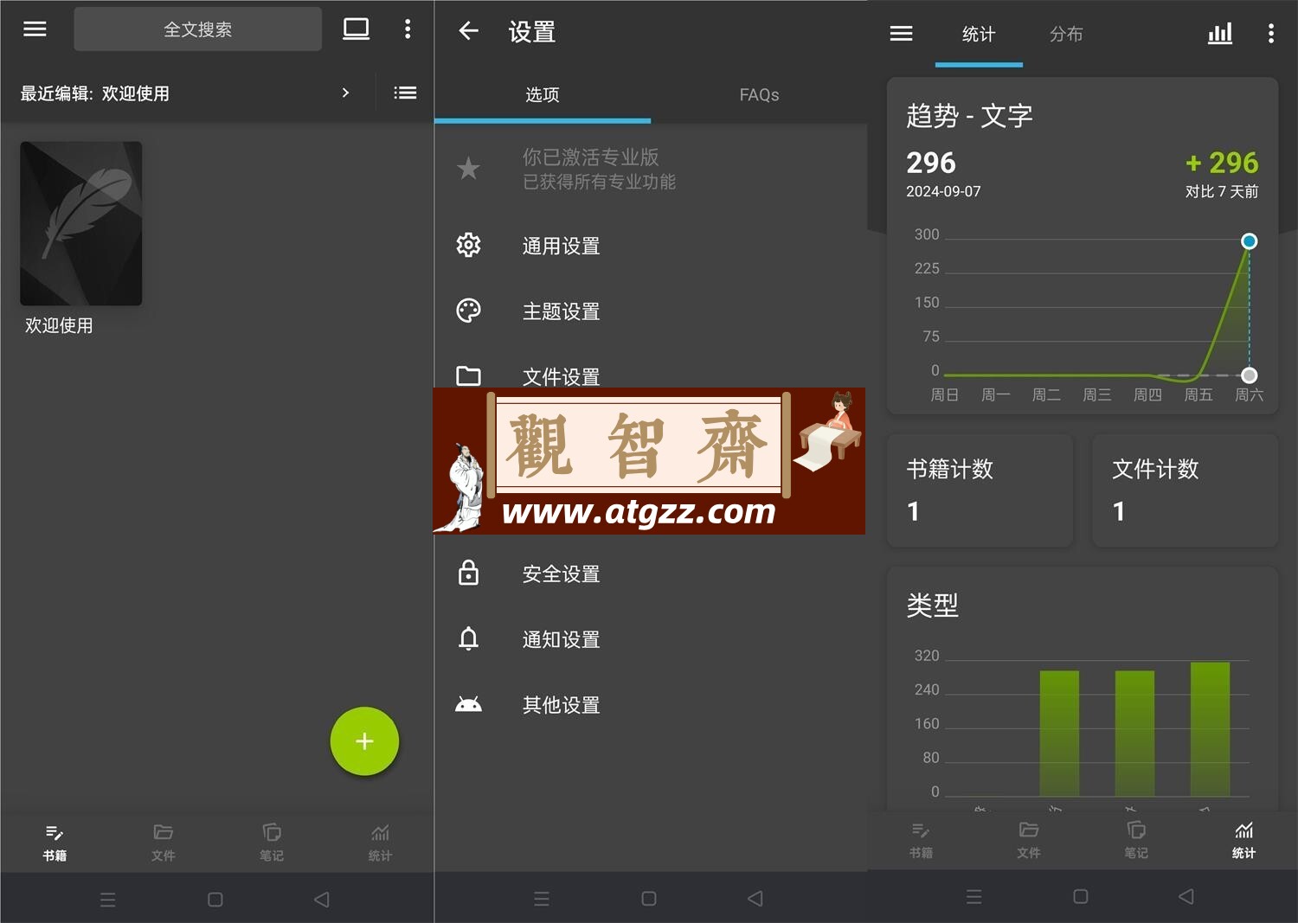Open the 欢迎使用 book cover thumbnail
The height and width of the screenshot is (923, 1298).
tap(81, 223)
